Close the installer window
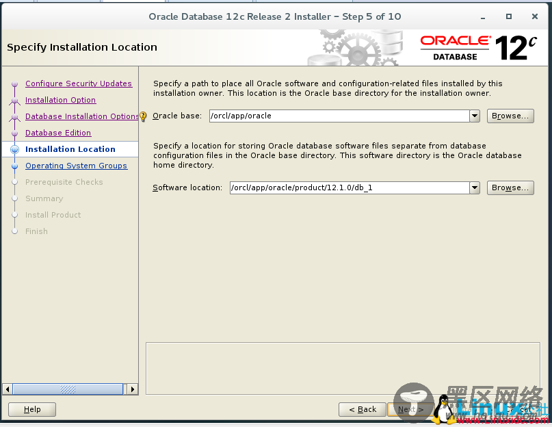Viewport: 552px width, 427px height. pos(535,16)
